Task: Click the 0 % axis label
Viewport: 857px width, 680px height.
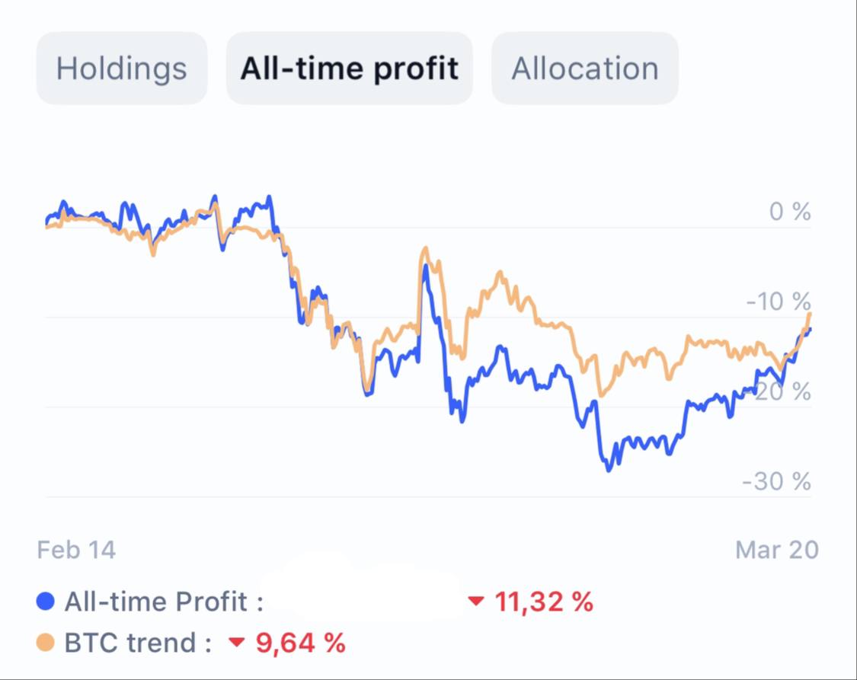Action: [x=790, y=212]
